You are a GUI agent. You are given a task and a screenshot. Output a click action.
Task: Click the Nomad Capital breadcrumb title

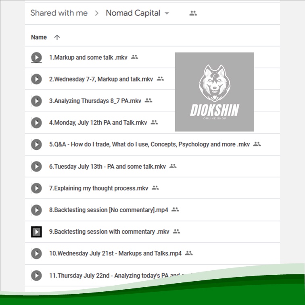coord(133,13)
